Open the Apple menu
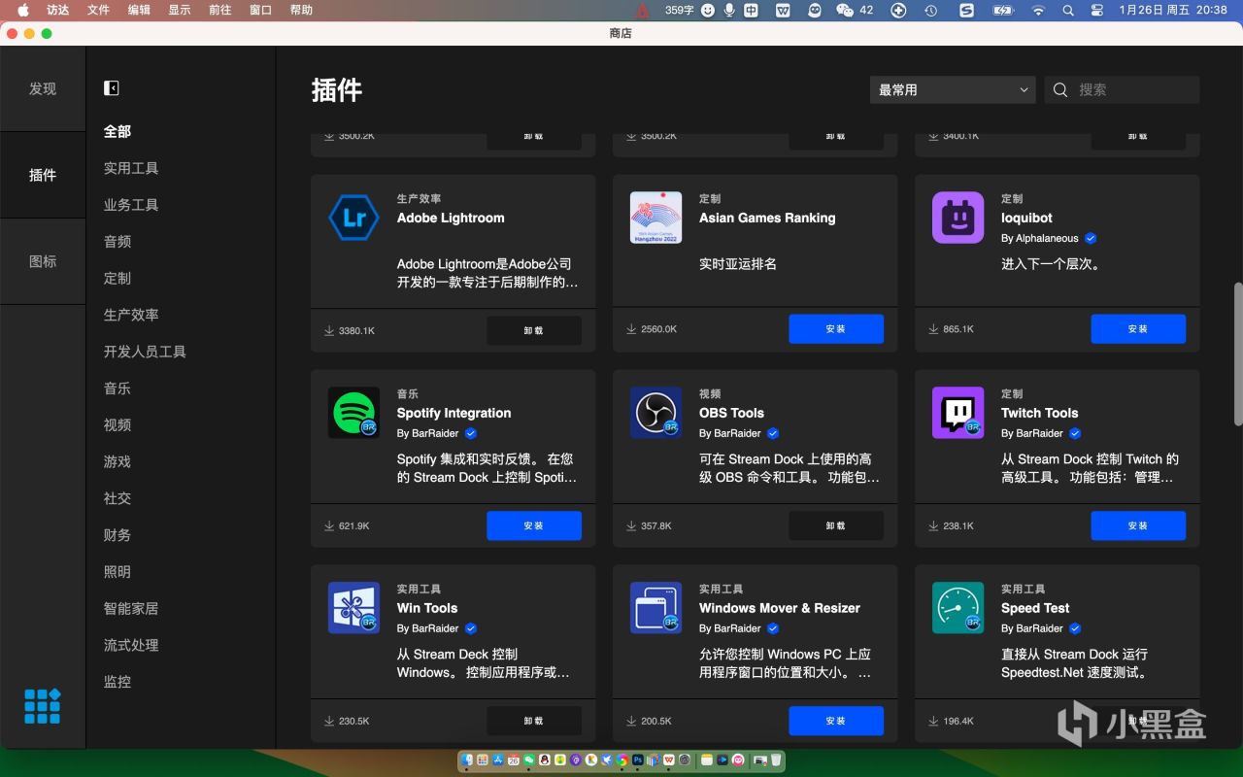Image resolution: width=1243 pixels, height=777 pixels. [x=23, y=10]
